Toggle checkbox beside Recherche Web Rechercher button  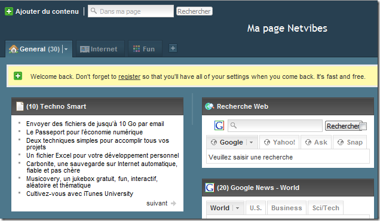363,126
